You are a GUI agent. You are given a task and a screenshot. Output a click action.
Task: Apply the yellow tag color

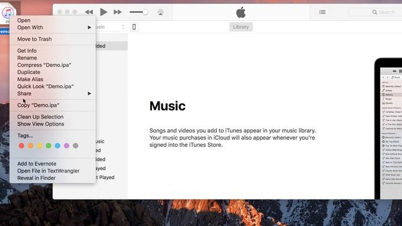tap(40, 146)
